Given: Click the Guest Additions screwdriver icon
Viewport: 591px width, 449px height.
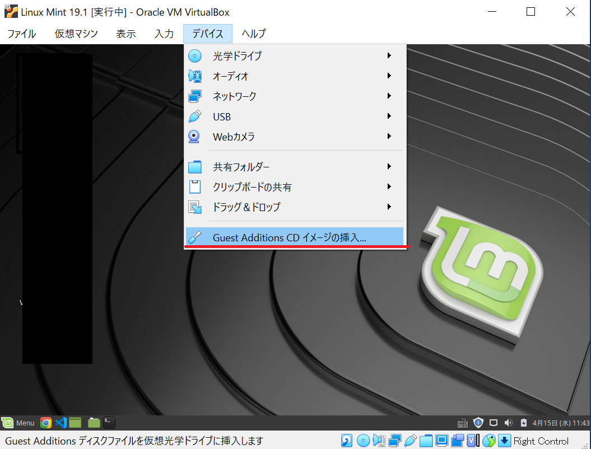Looking at the screenshot, I should coord(195,237).
